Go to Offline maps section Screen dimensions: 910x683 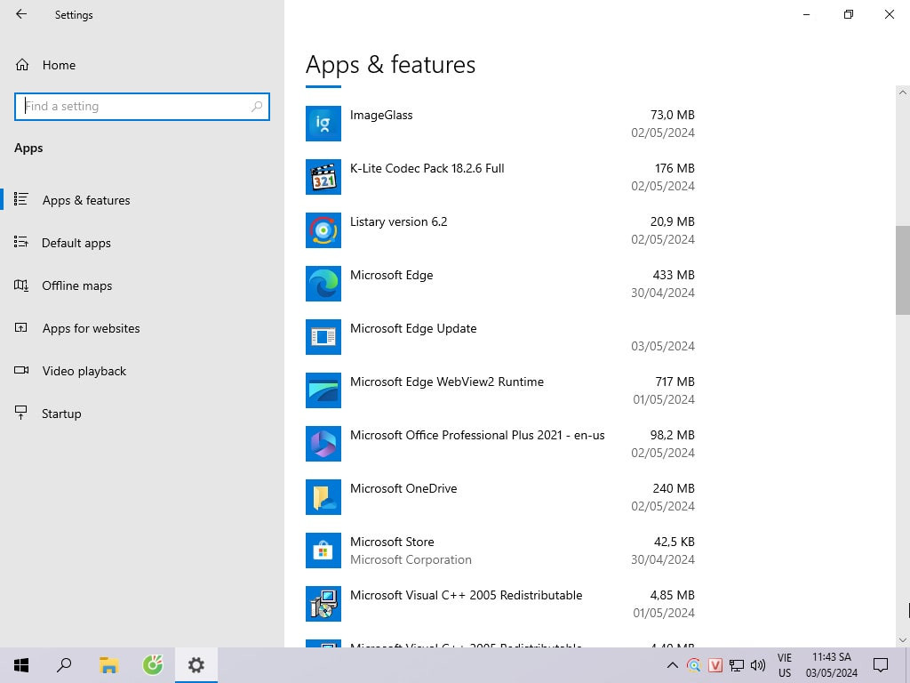pos(77,285)
